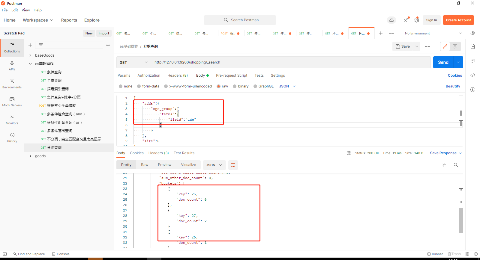Open the Workspaces dropdown menu
This screenshot has width=480, height=260.
[x=38, y=20]
